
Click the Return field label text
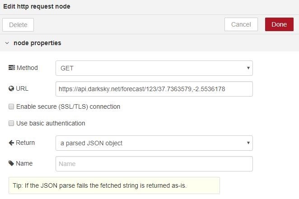point(25,143)
